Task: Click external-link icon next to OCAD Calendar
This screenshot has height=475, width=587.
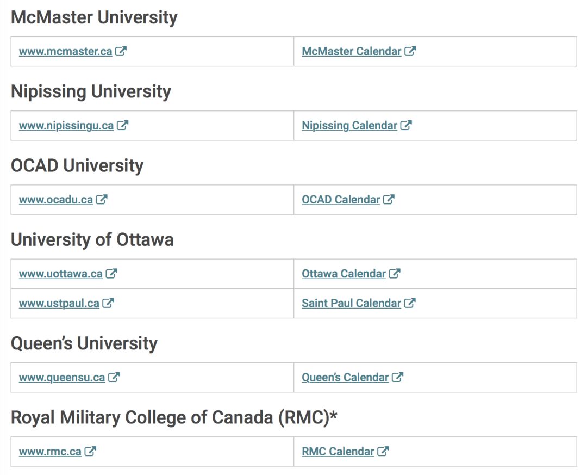Action: point(389,200)
